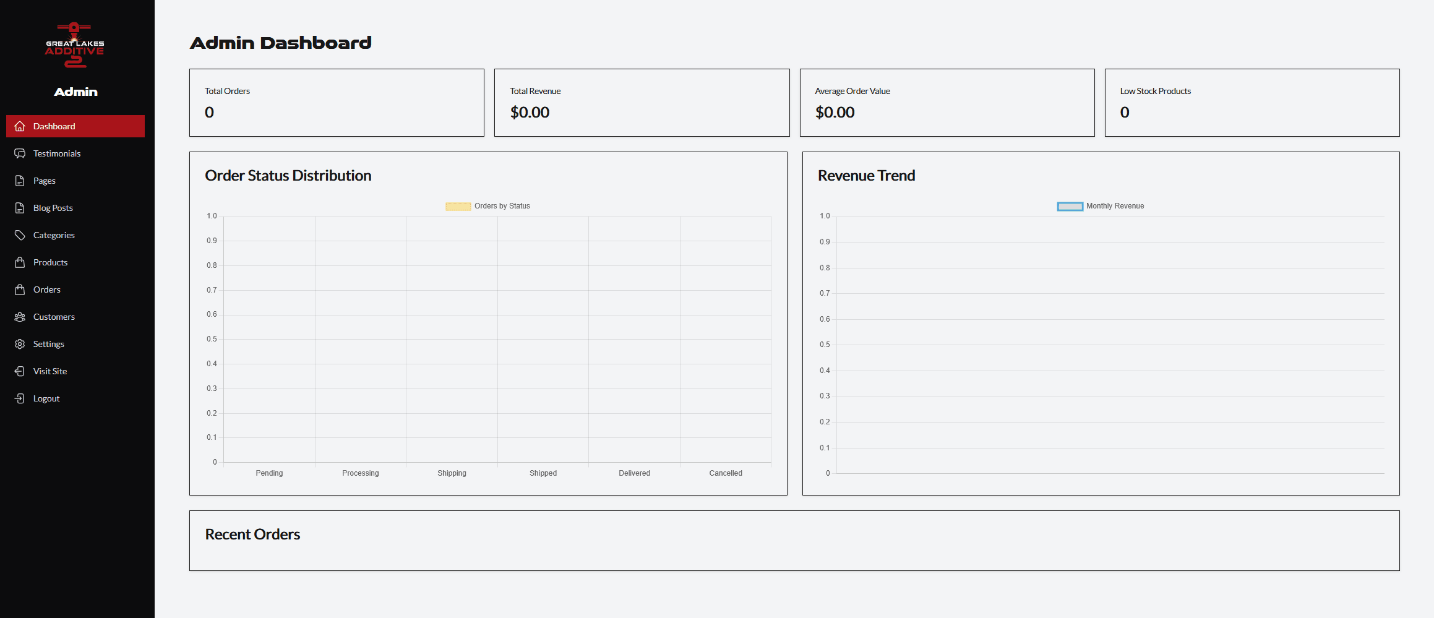Click the Blog Posts document icon

tap(20, 208)
